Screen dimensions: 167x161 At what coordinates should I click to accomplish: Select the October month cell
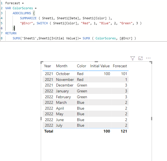tap(63, 74)
